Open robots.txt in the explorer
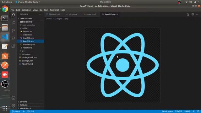 [x=31, y=48]
